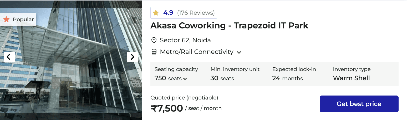Click the ₹7,500 quoted price
The height and width of the screenshot is (120, 407).
[166, 108]
